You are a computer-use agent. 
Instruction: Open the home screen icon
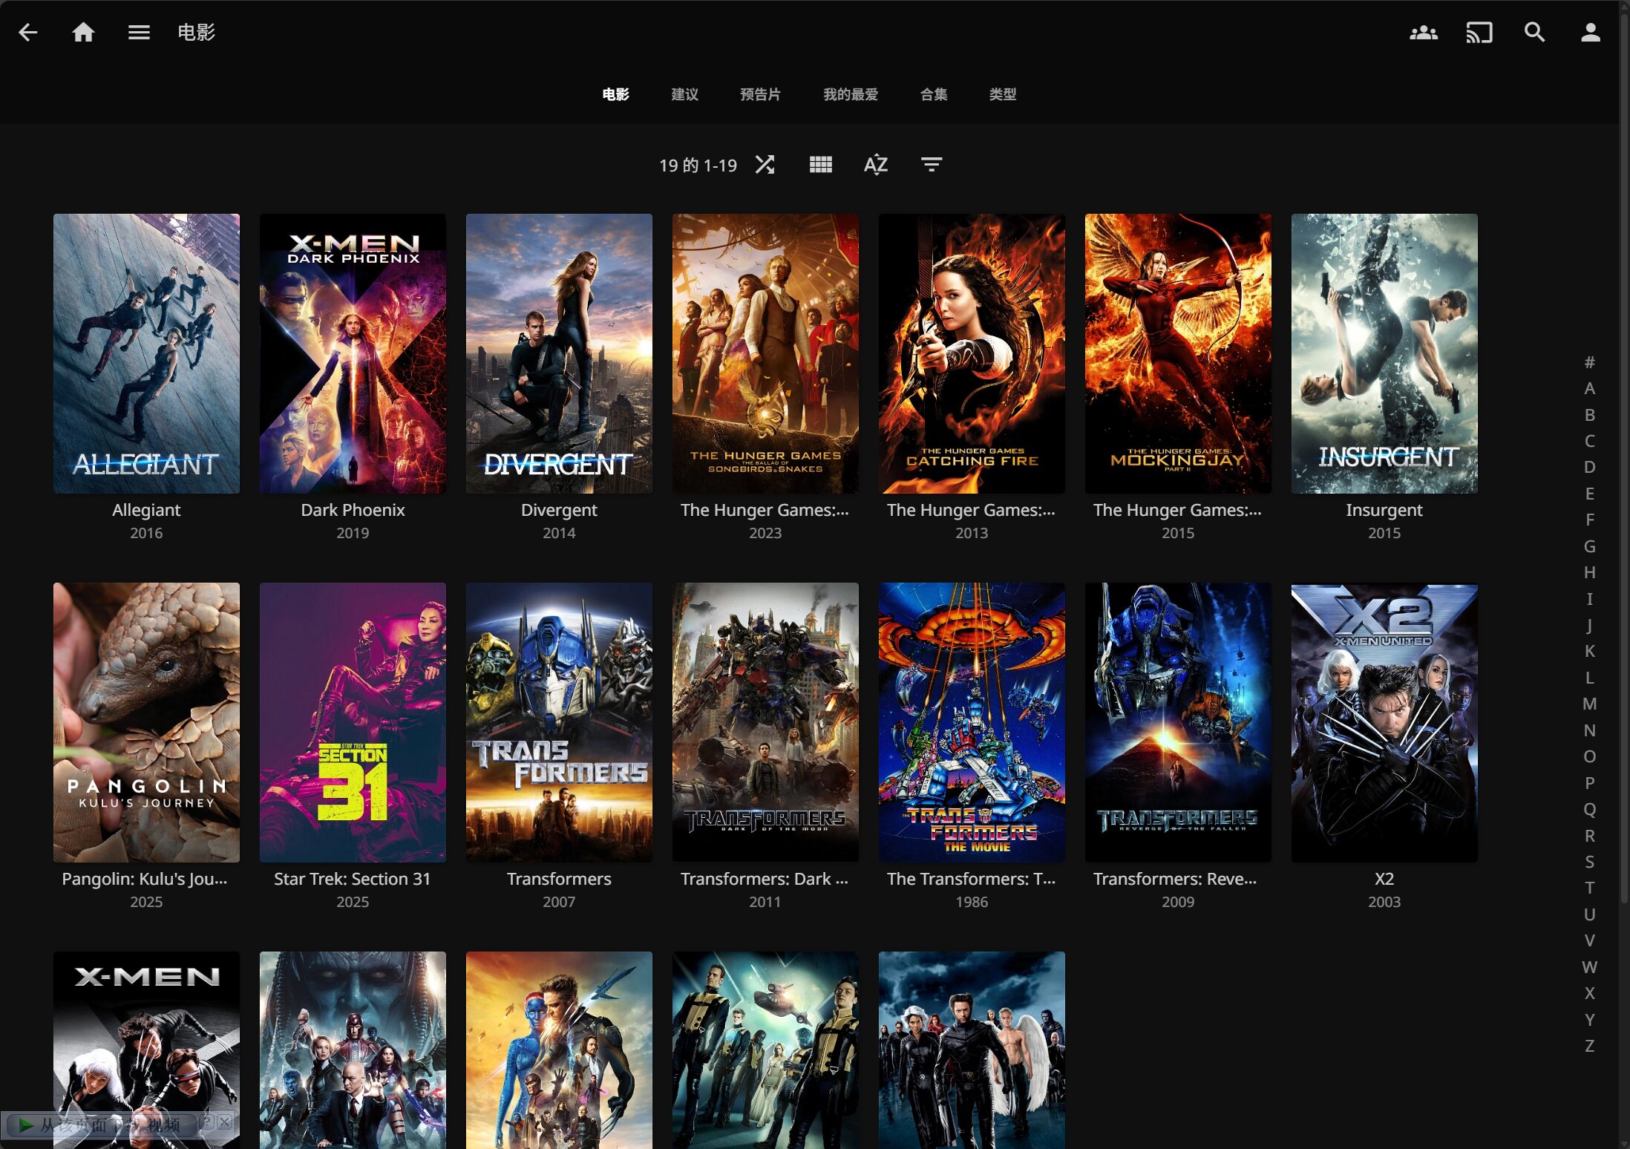click(83, 32)
